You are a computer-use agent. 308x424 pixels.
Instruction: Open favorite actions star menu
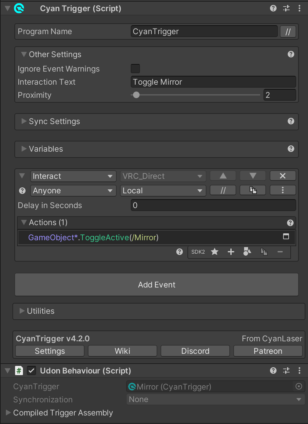tap(215, 252)
